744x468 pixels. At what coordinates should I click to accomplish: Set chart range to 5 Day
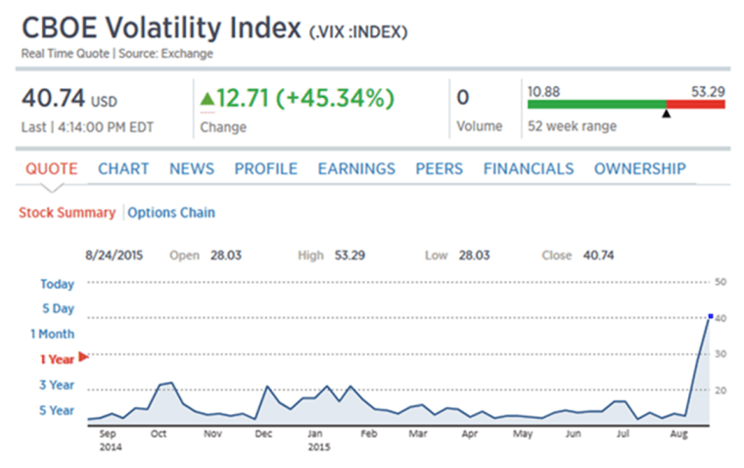[x=59, y=308]
